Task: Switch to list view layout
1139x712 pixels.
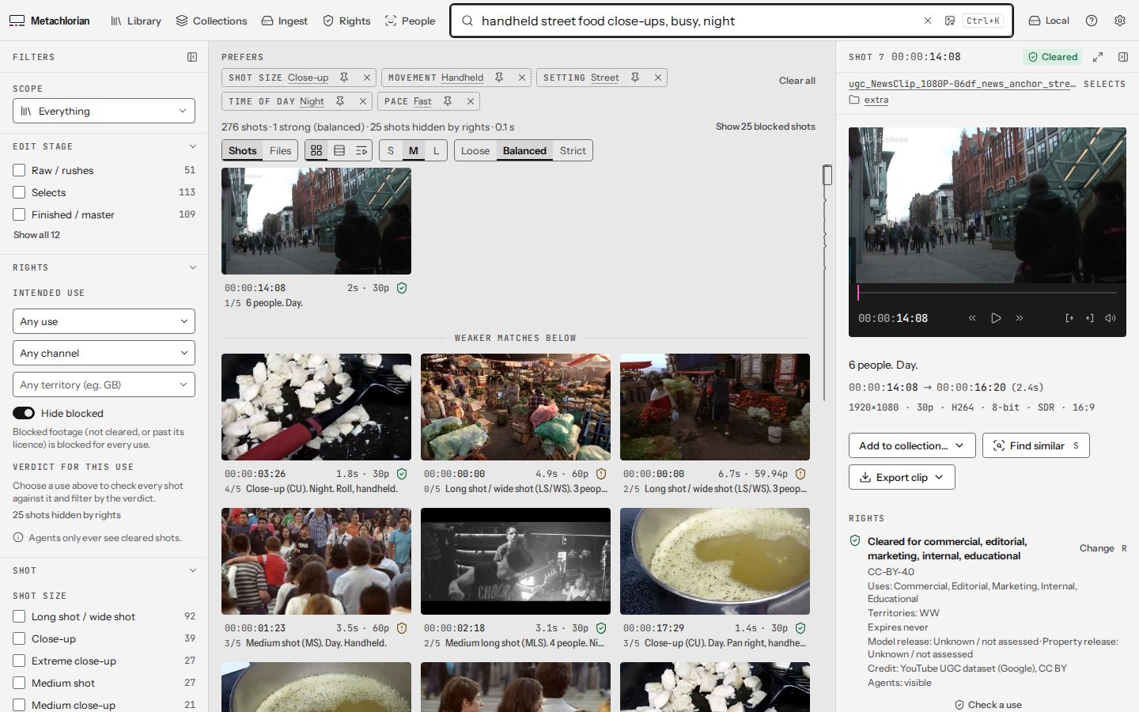Action: coord(339,150)
